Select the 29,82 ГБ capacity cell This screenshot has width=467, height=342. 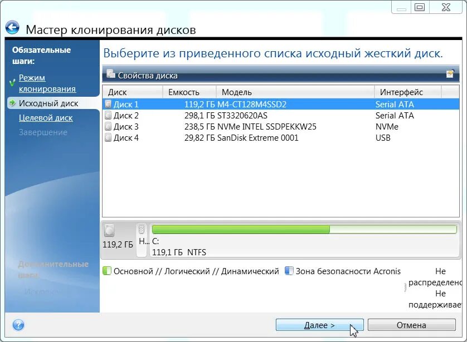click(x=200, y=137)
